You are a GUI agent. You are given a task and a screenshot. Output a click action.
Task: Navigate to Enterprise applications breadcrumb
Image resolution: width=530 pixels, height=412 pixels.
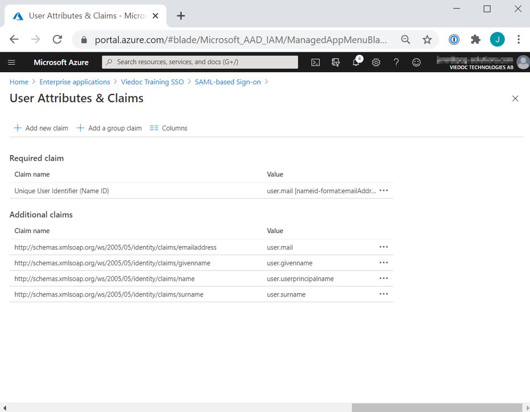(74, 82)
